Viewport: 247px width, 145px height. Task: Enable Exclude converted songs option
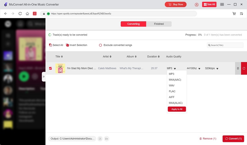(x=115, y=45)
